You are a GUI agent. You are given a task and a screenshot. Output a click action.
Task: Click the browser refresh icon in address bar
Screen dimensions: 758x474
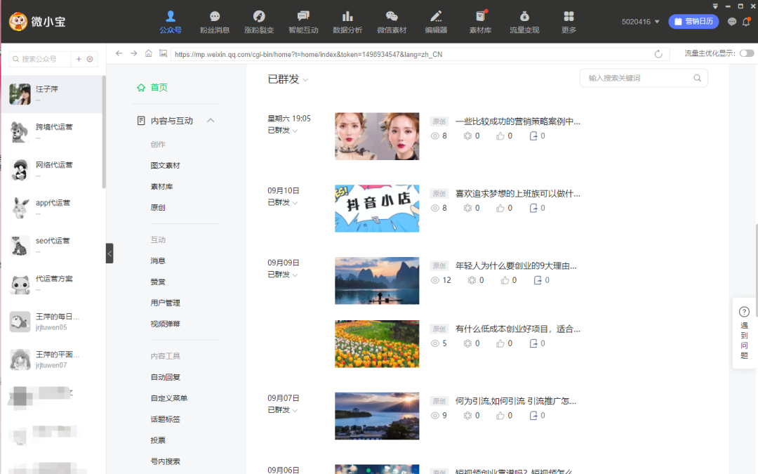pyautogui.click(x=658, y=54)
